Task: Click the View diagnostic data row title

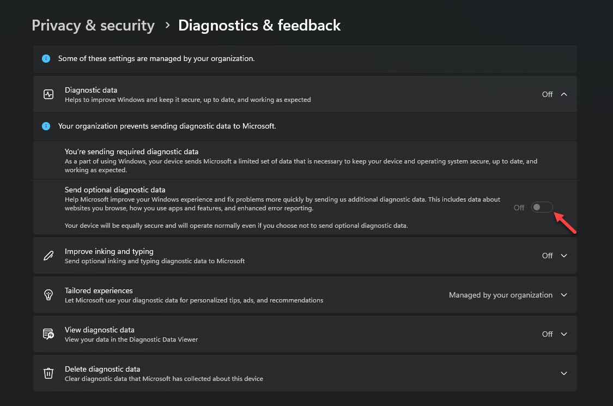Action: pyautogui.click(x=100, y=330)
